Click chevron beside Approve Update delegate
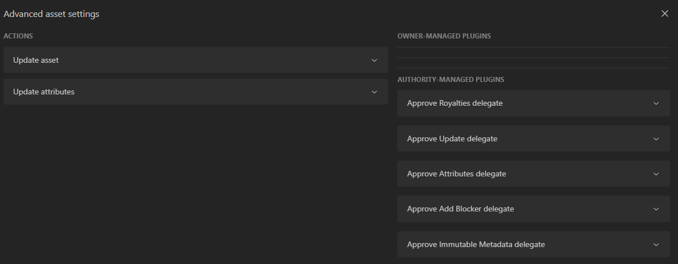Screen dimensions: 678x264 tap(656, 139)
